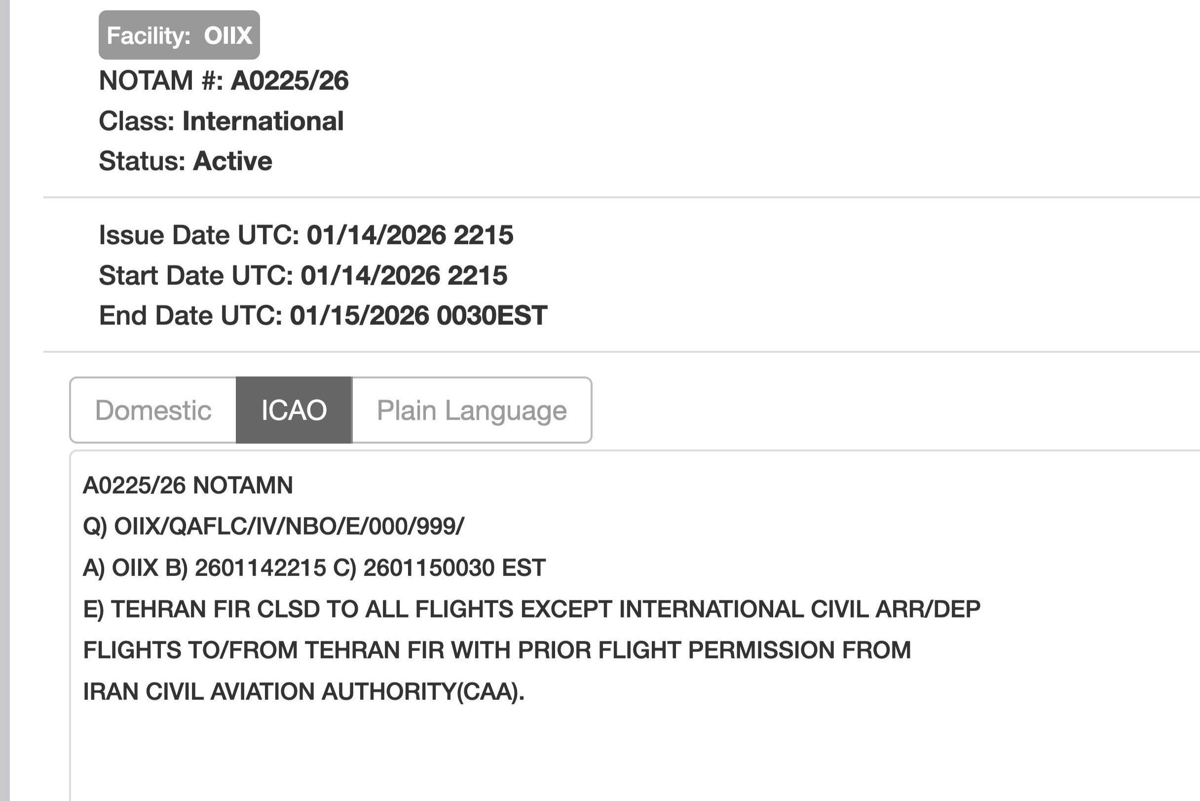
Task: Click the PRIOR FLIGHT PERMISSION FROM line
Action: pyautogui.click(x=496, y=650)
